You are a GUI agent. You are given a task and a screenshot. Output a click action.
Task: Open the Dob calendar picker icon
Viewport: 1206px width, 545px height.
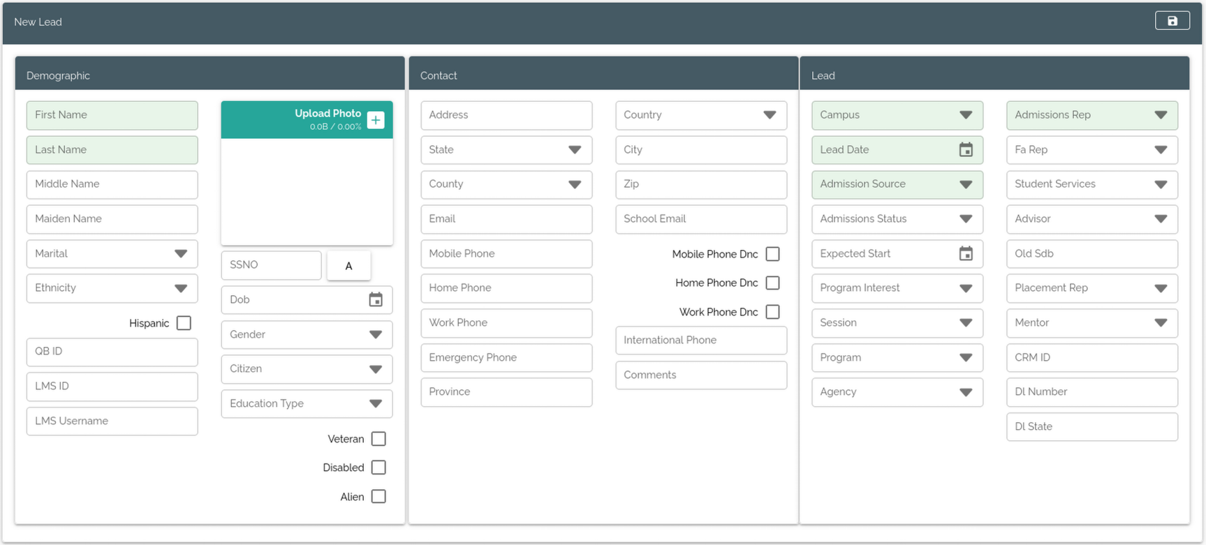(376, 299)
